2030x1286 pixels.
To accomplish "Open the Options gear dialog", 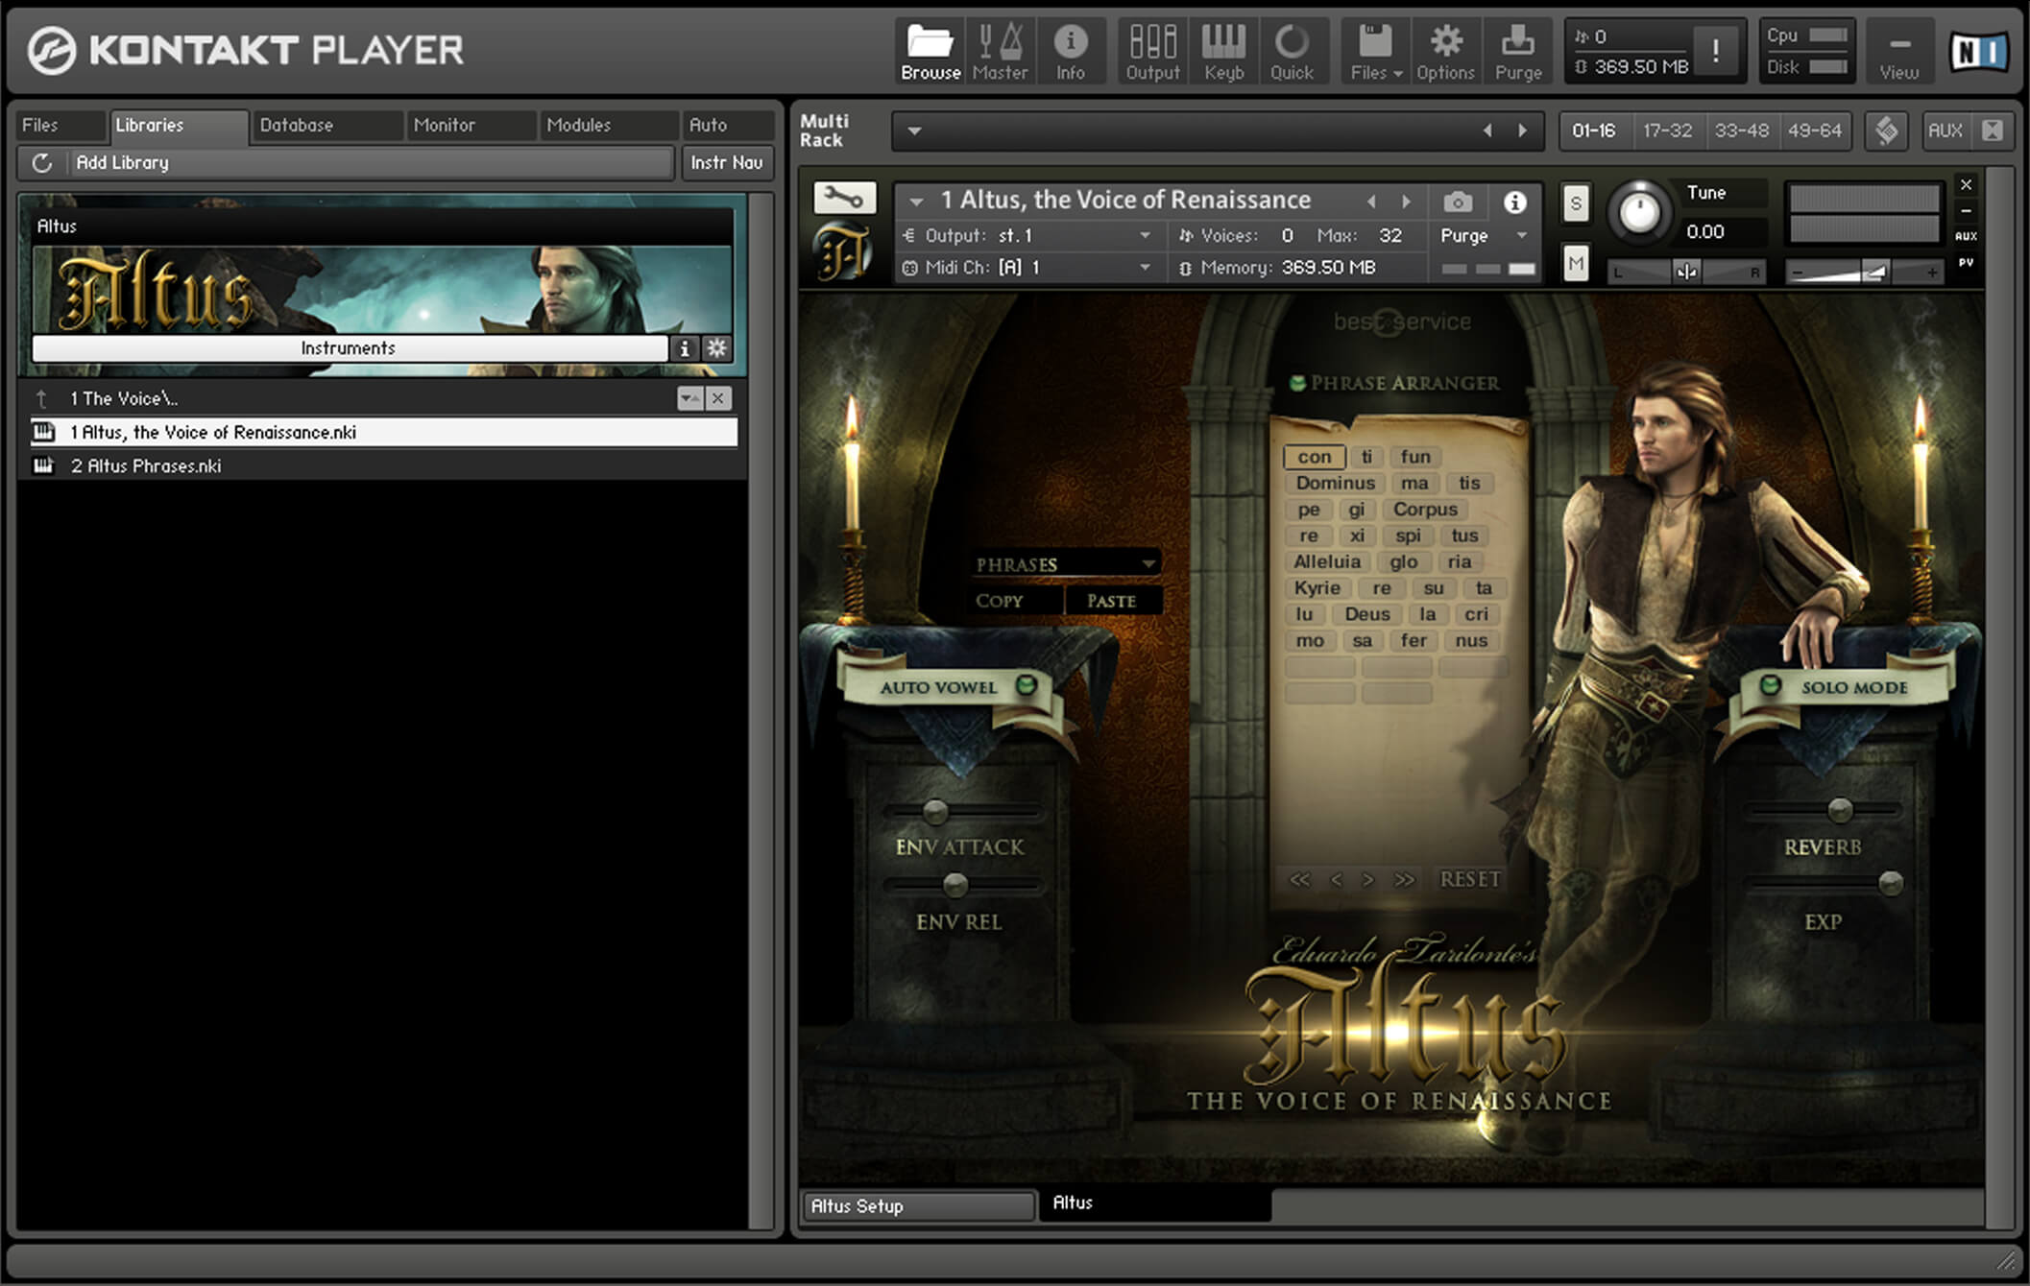I will (x=1445, y=51).
